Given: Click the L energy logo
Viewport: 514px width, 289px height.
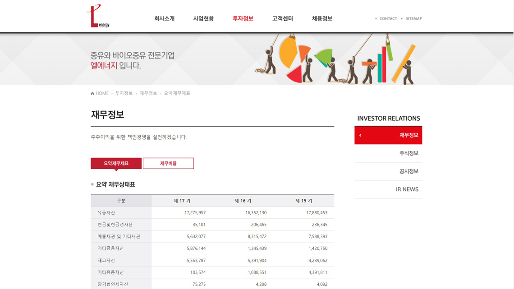Looking at the screenshot, I should [98, 17].
